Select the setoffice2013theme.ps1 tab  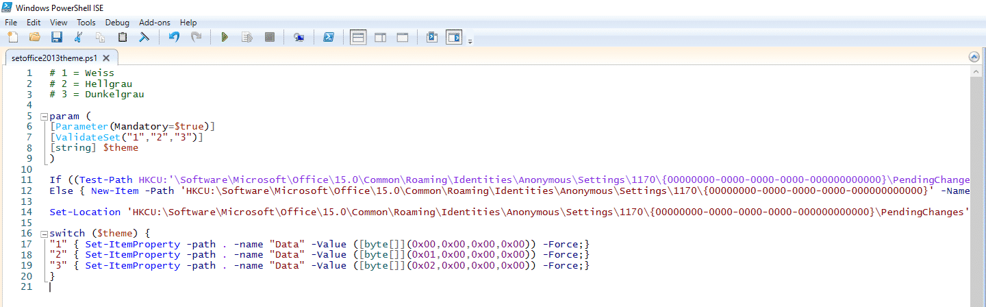pyautogui.click(x=54, y=58)
